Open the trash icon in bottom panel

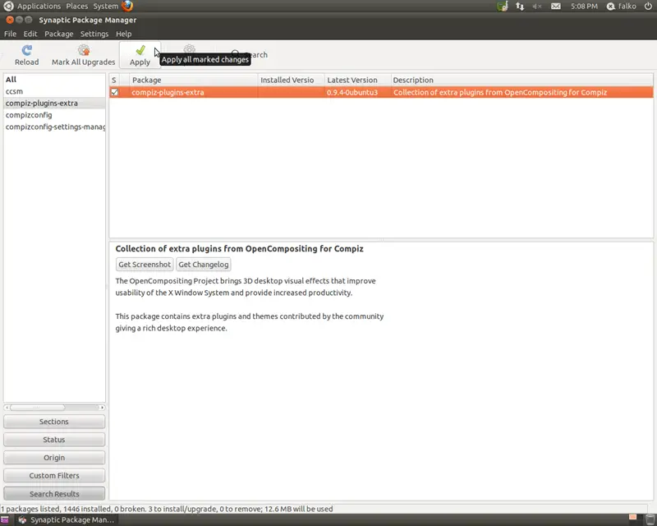coord(650,519)
